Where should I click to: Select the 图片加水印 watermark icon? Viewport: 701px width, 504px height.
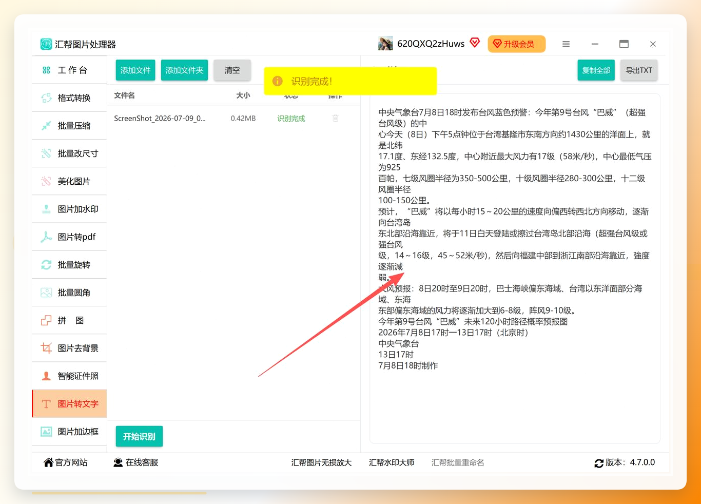46,209
